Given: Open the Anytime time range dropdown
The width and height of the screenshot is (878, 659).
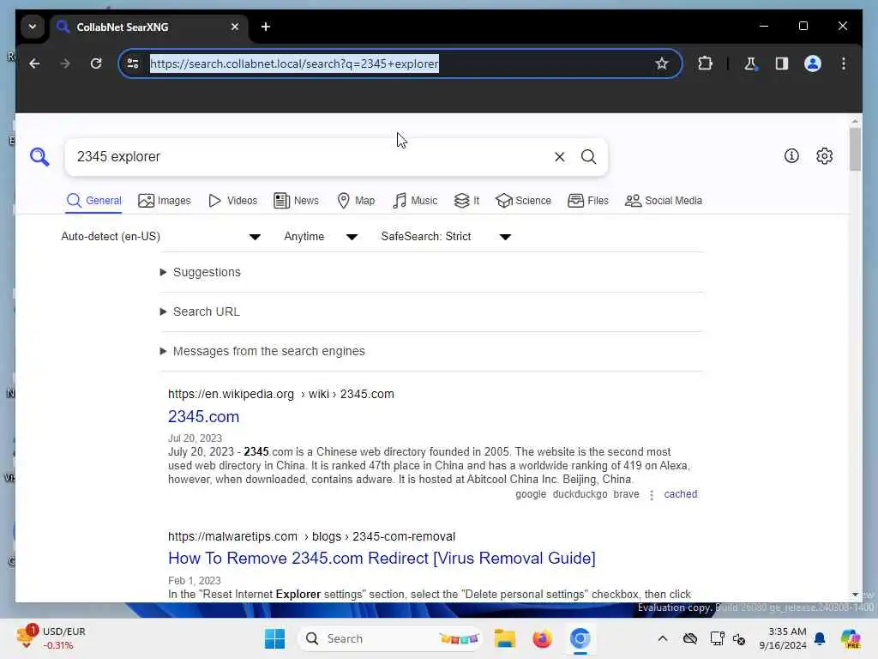Looking at the screenshot, I should coord(321,237).
